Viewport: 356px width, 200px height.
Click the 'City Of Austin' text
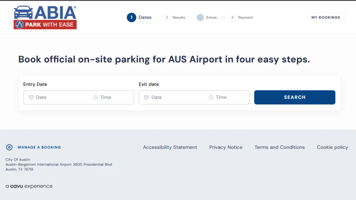(x=18, y=159)
